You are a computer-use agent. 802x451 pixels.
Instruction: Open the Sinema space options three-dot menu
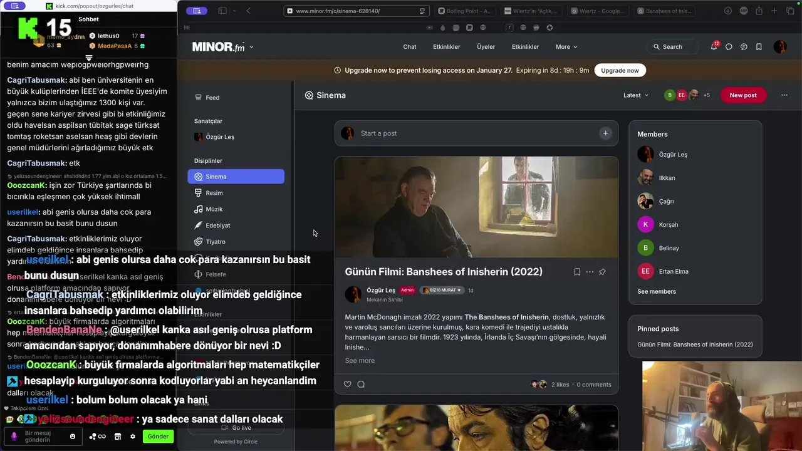(x=784, y=95)
